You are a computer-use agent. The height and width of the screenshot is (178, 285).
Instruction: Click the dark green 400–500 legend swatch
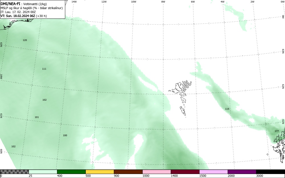pyautogui.click(x=71, y=172)
